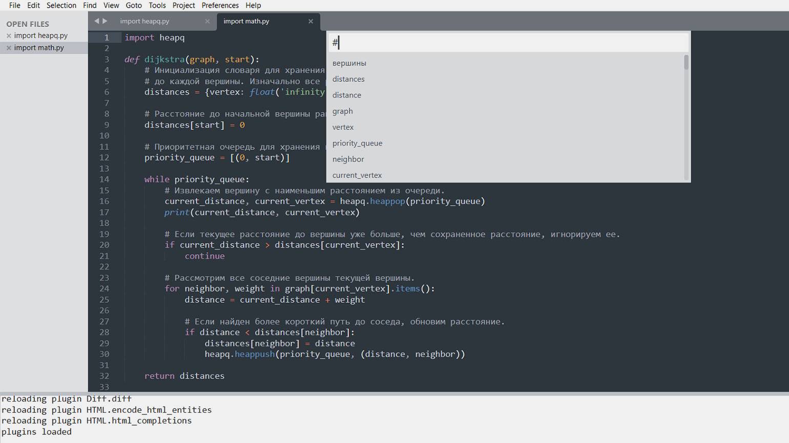Screen dimensions: 789x443
Task: Close the import heapq.py tab
Action: (x=207, y=21)
